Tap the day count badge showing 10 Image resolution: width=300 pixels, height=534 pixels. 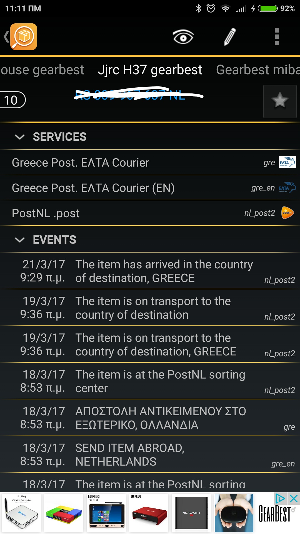point(12,100)
